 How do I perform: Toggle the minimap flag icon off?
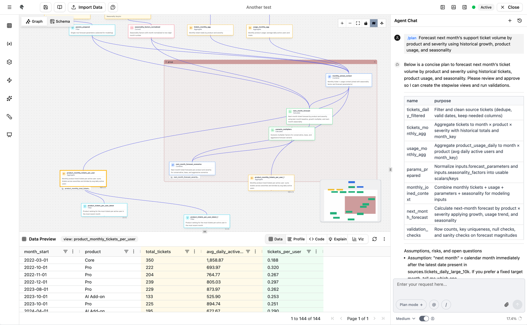point(374,23)
